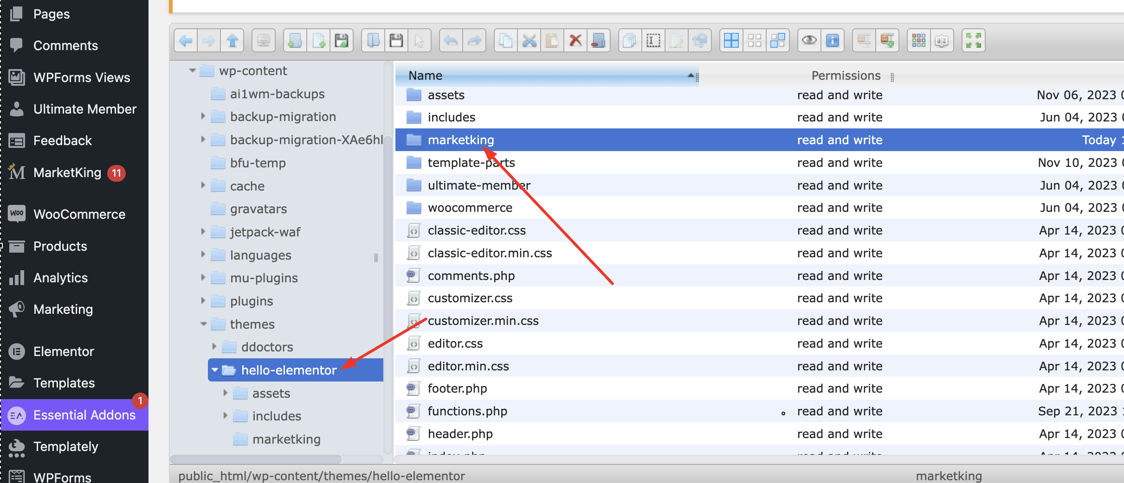Open Elementor in admin sidebar
The height and width of the screenshot is (483, 1124).
pos(74,351)
